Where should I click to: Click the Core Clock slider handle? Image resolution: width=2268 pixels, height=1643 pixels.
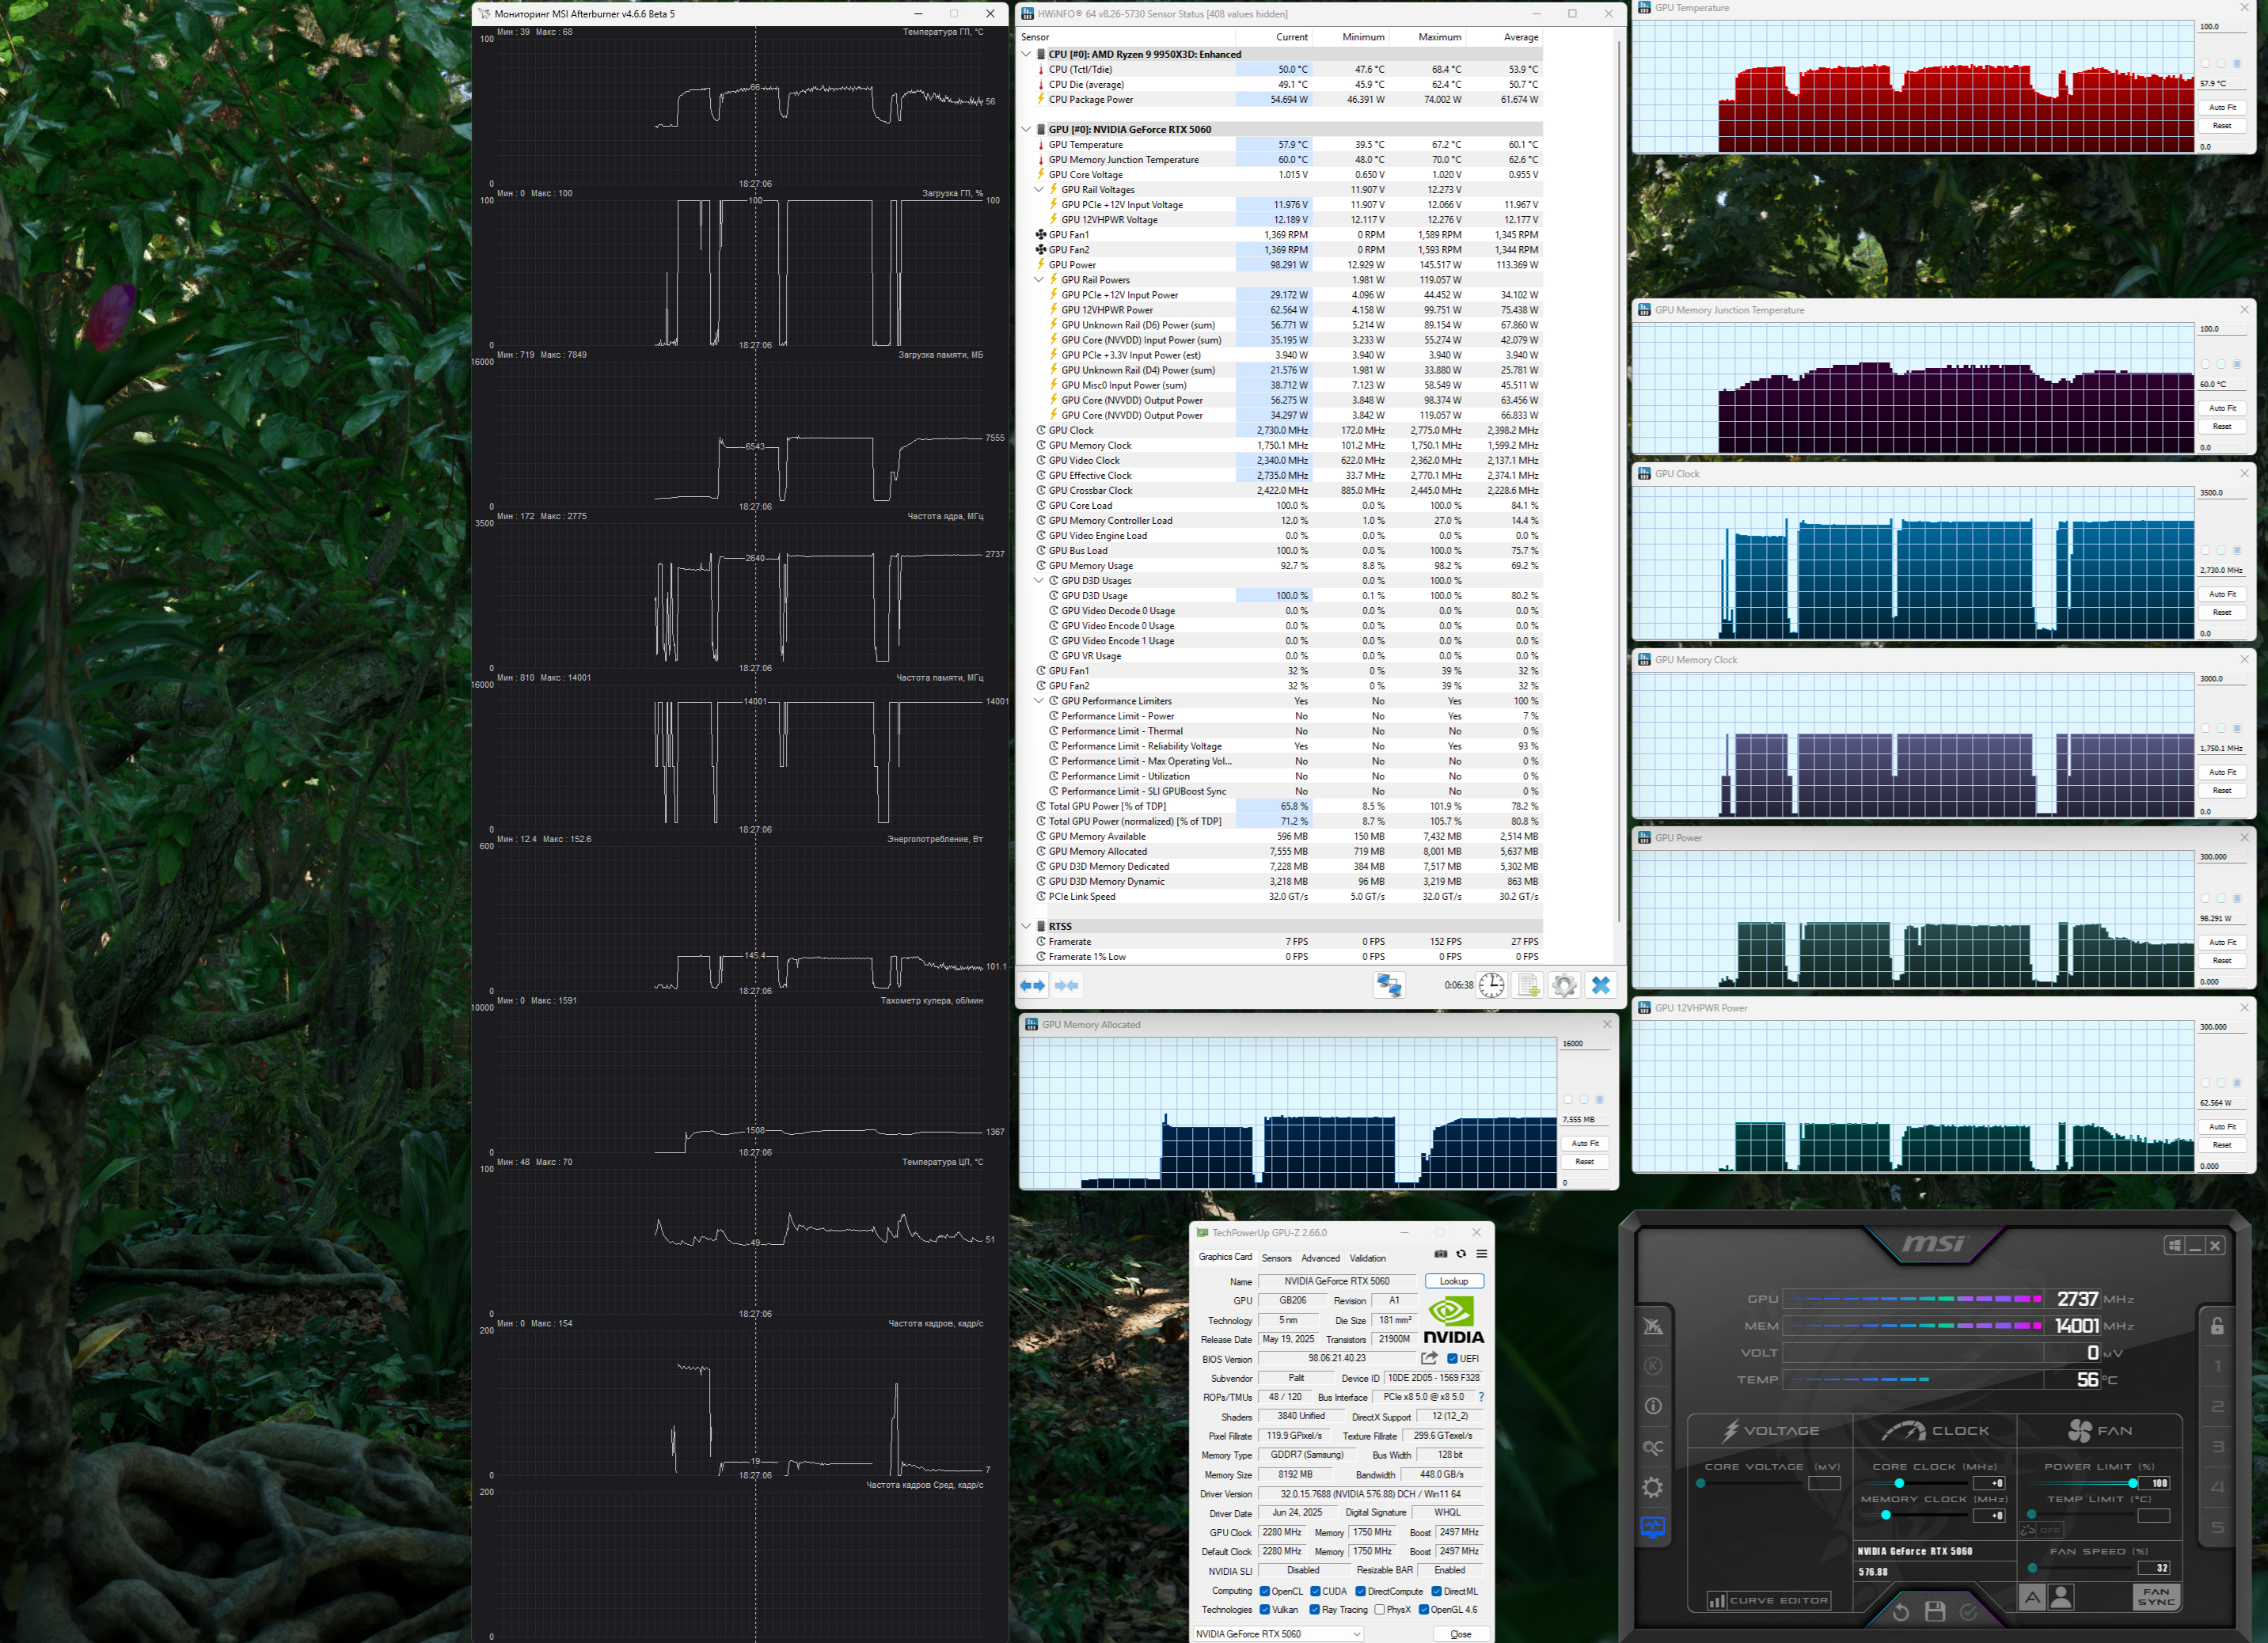(x=1899, y=1483)
